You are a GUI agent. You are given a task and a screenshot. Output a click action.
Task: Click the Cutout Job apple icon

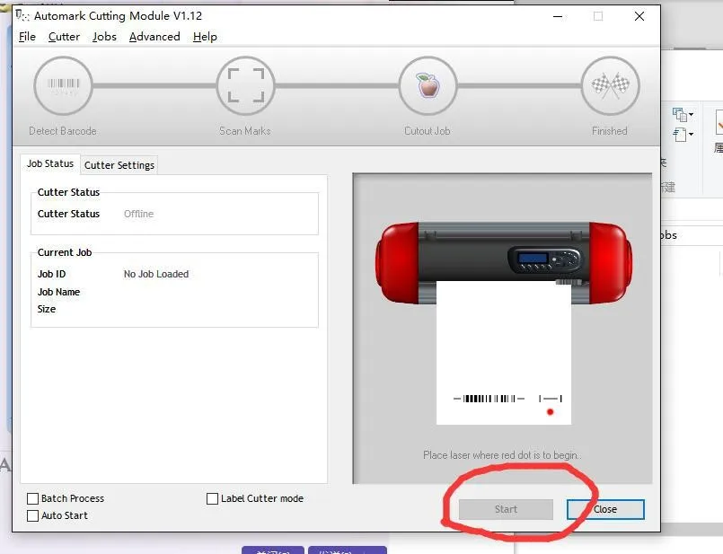tap(428, 85)
